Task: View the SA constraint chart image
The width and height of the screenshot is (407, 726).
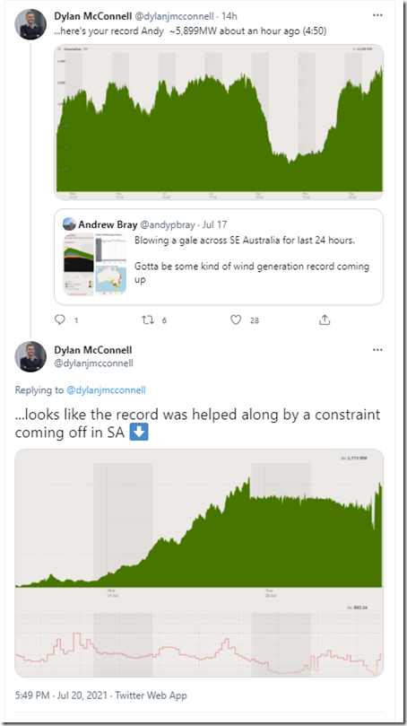Action: [x=199, y=563]
